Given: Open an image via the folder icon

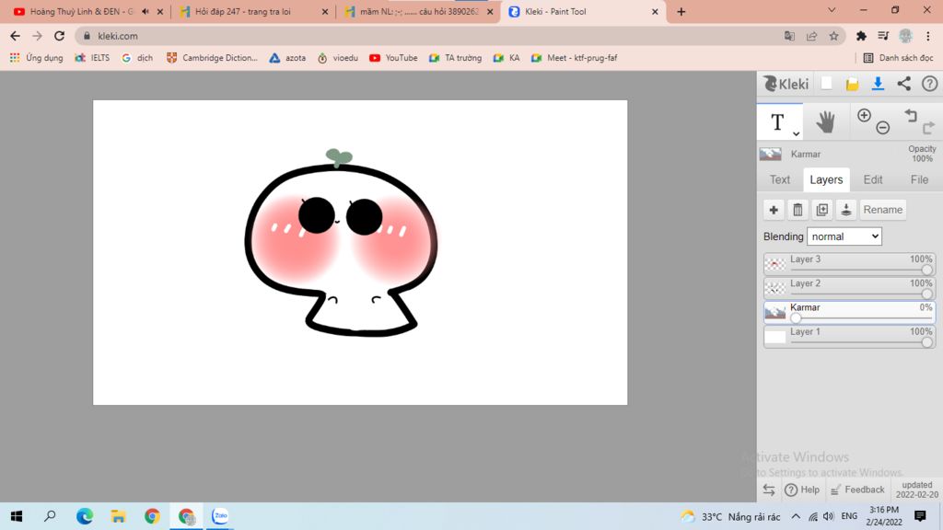Looking at the screenshot, I should 852,84.
